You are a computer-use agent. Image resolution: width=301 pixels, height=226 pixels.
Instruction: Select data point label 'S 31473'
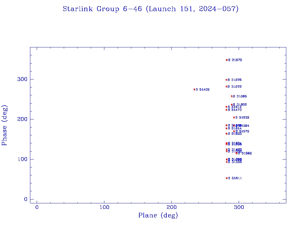click(x=235, y=110)
